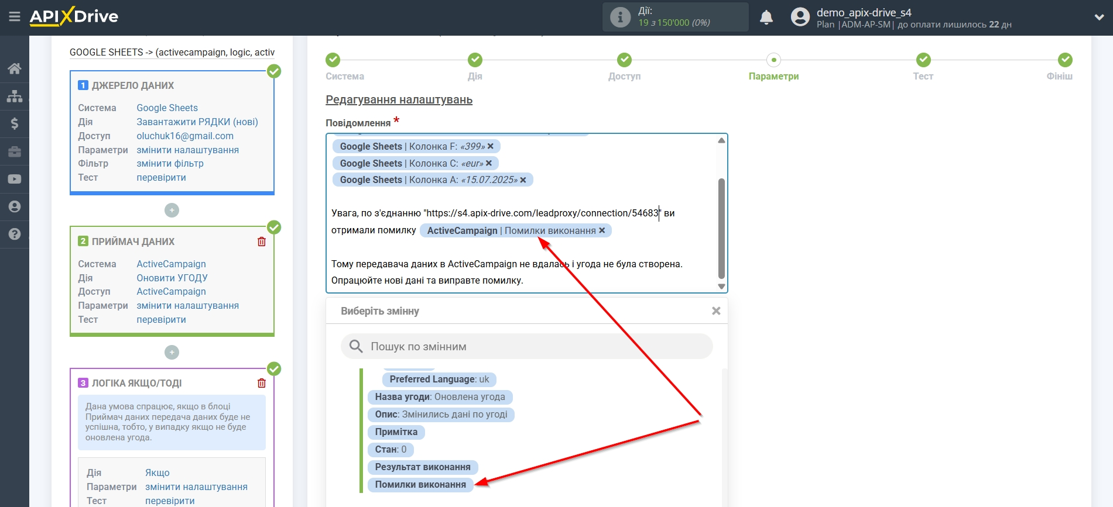
Task: Open receiver змінити налаштування link
Action: (x=188, y=305)
